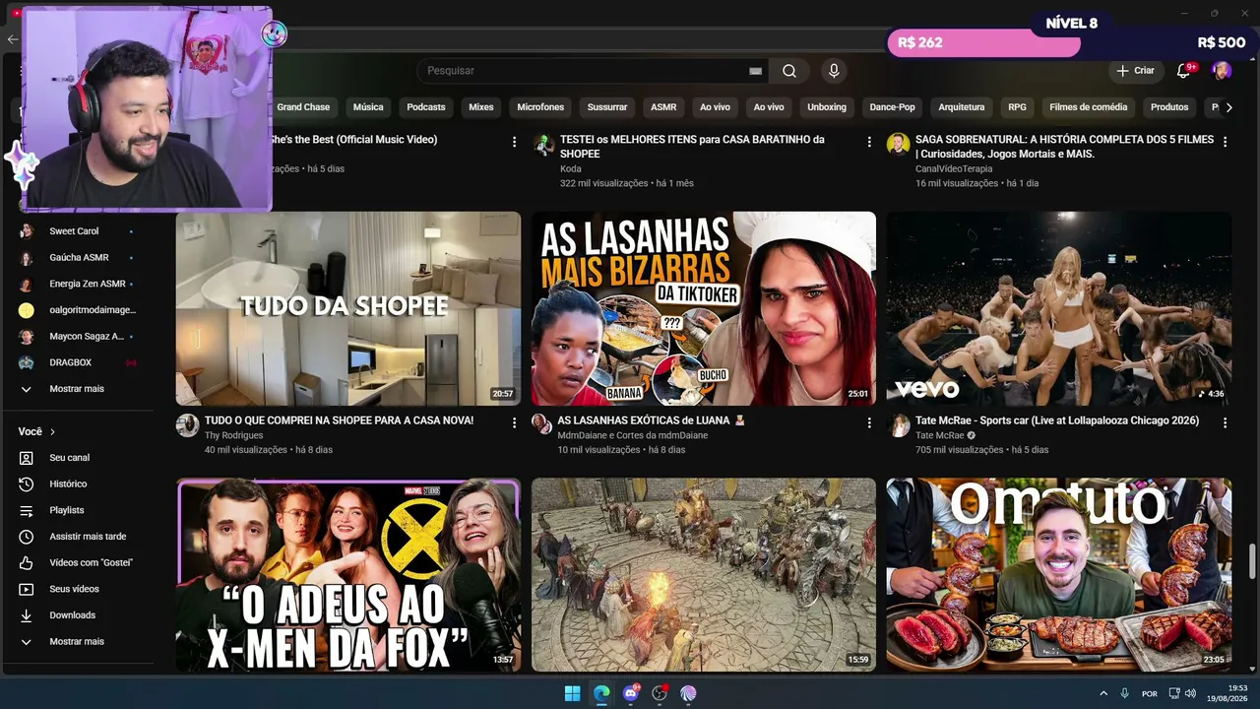Screen dimensions: 1260x709
Task: Select the Mixes chip
Action: tap(481, 107)
